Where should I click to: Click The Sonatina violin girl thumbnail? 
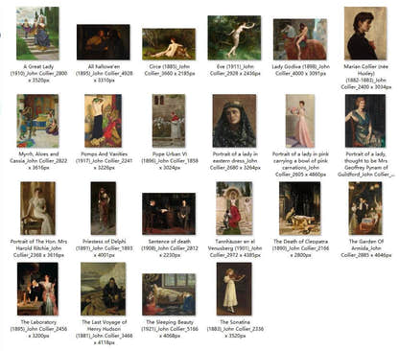[x=234, y=289]
